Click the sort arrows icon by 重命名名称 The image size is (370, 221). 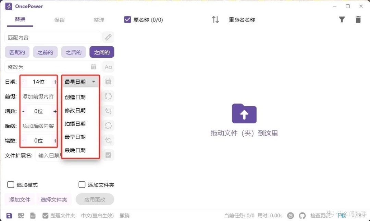[x=215, y=19]
